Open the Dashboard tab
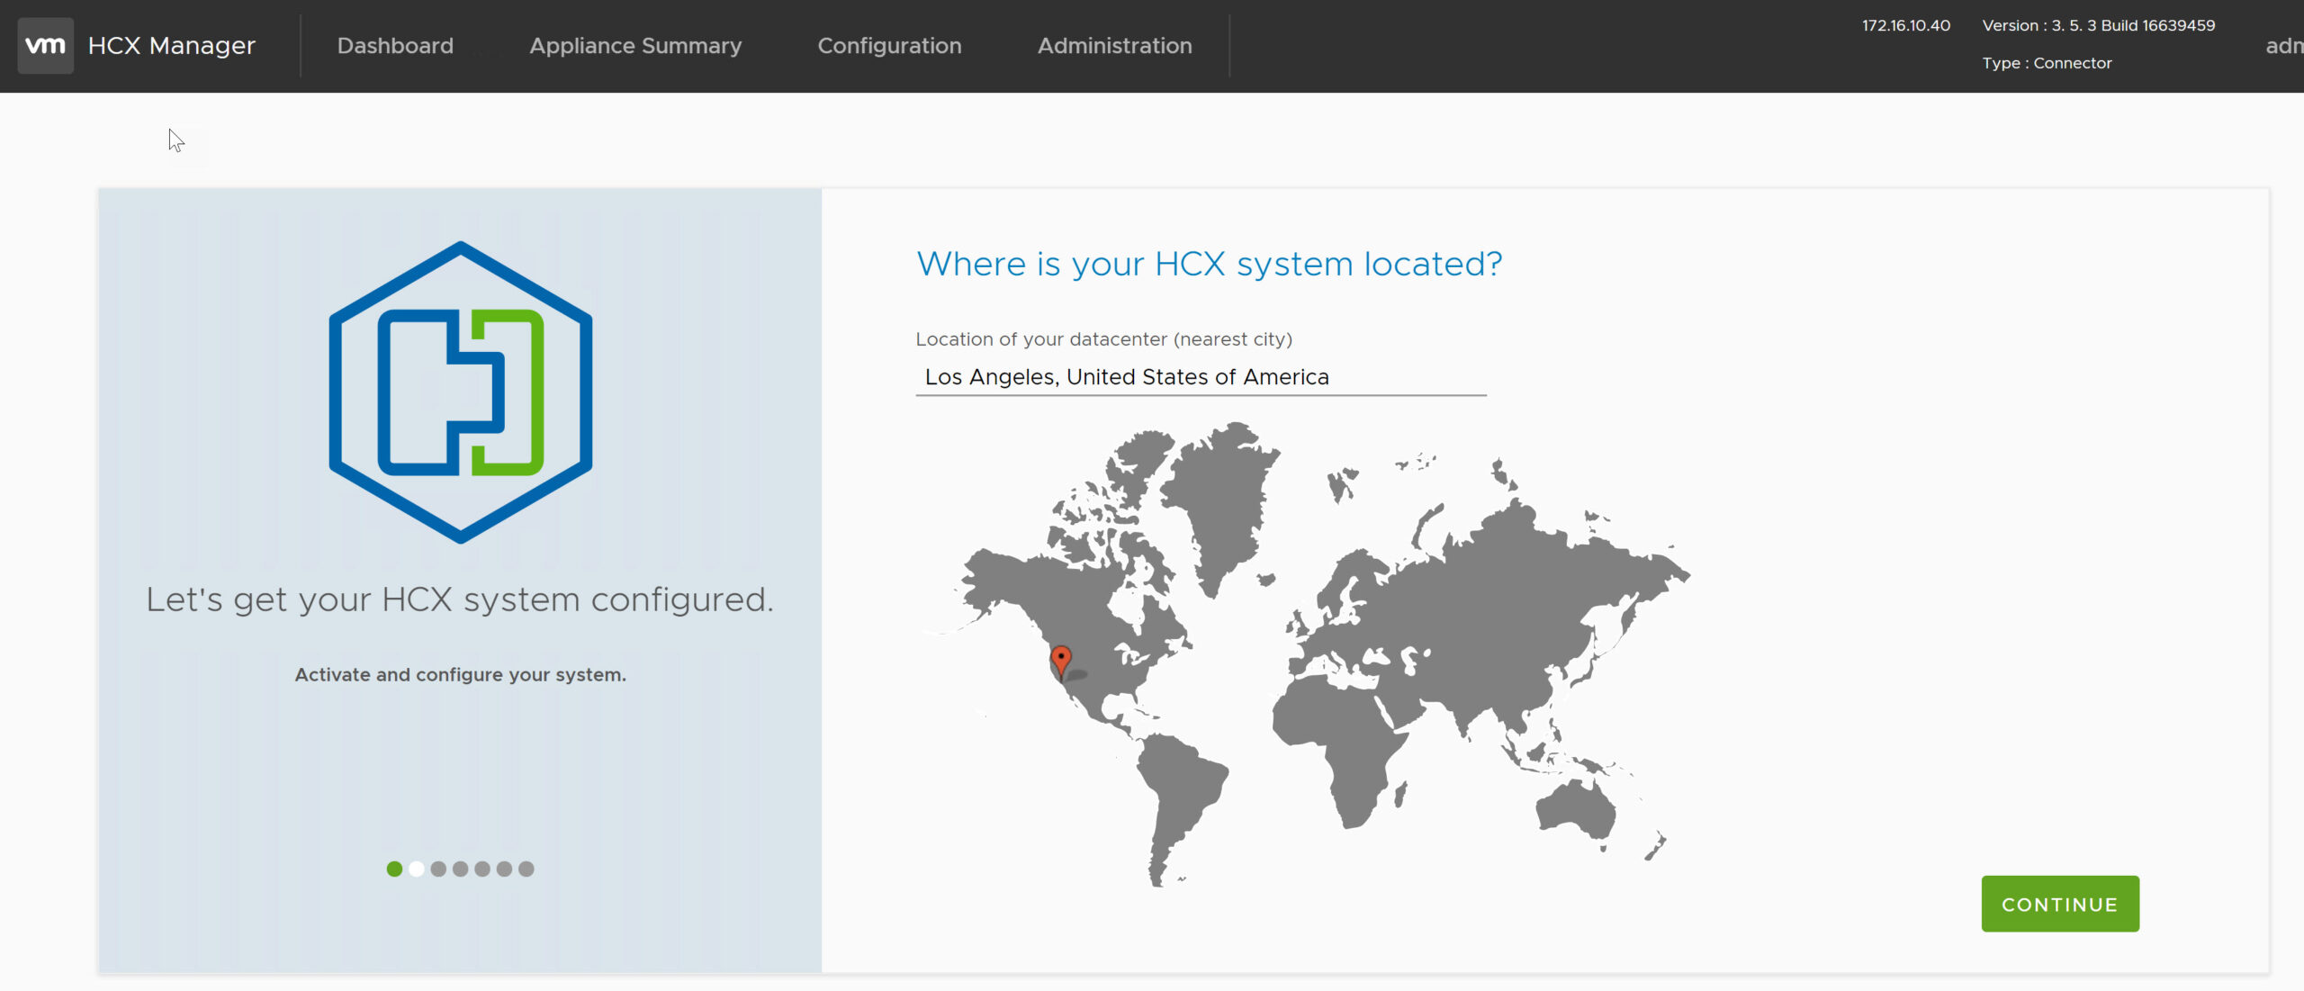 (x=395, y=45)
